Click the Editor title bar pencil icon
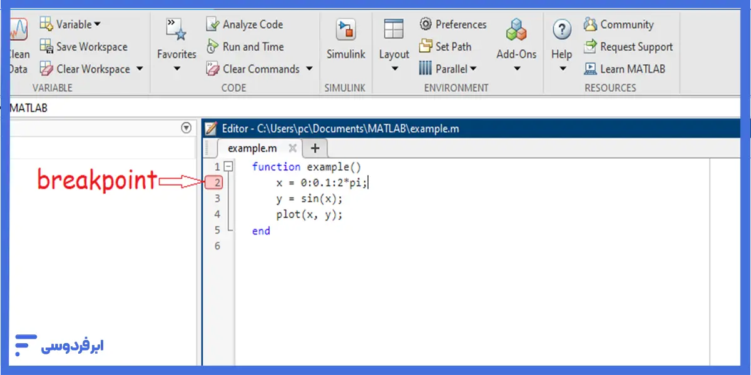751x375 pixels. pos(212,129)
